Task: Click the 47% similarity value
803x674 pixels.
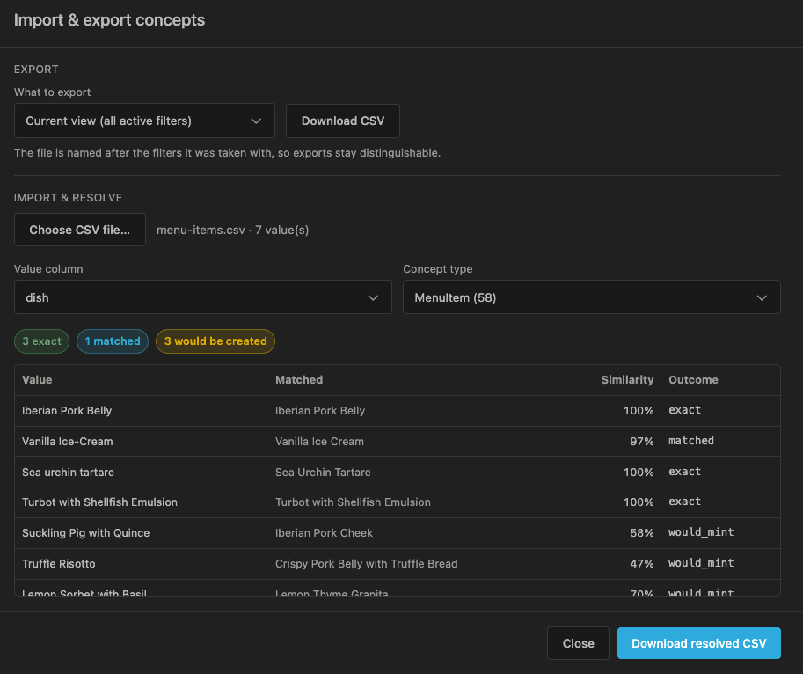Action: tap(642, 564)
